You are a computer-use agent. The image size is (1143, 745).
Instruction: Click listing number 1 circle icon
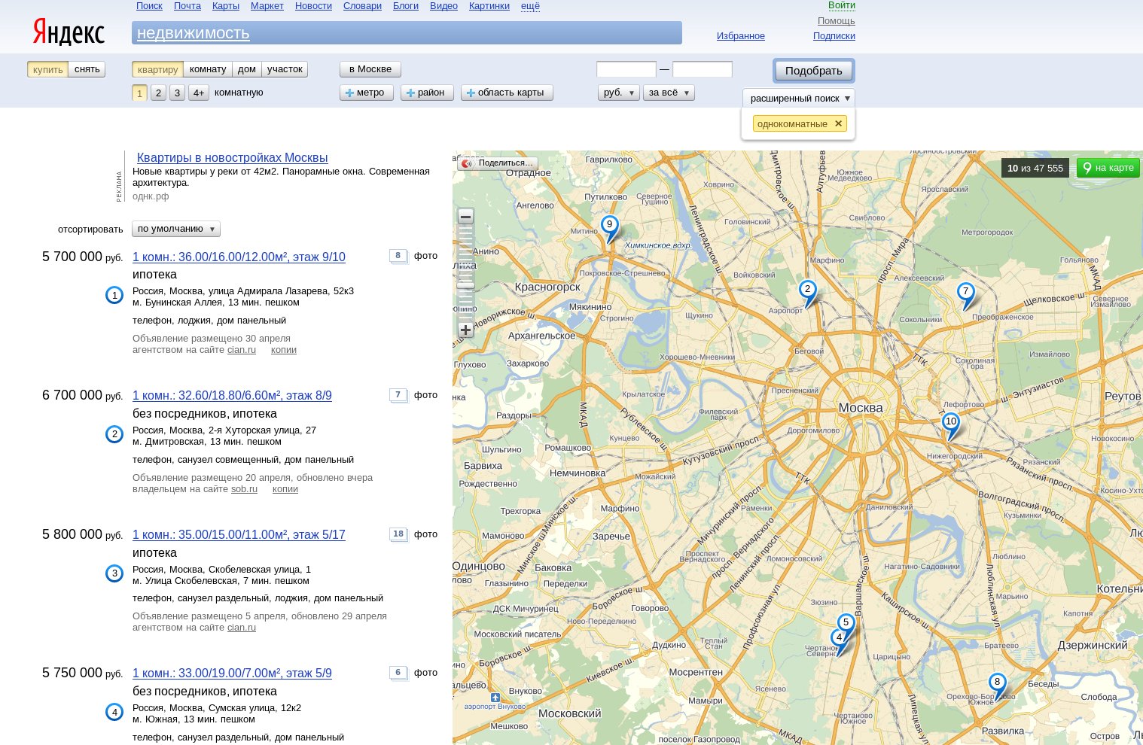114,296
